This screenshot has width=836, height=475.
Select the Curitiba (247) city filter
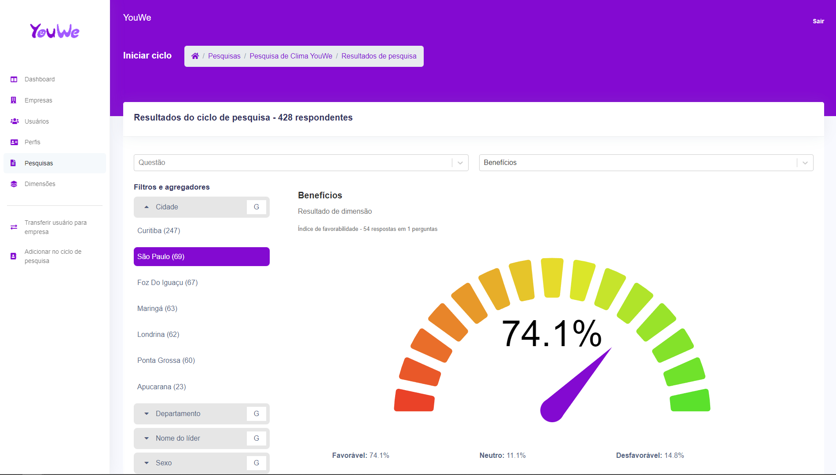pos(159,230)
